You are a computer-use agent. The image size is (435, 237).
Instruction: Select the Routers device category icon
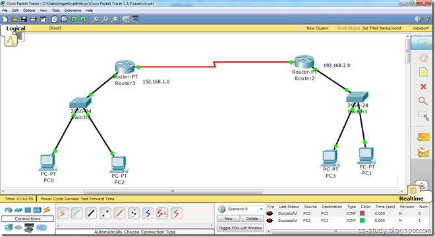pyautogui.click(x=9, y=210)
